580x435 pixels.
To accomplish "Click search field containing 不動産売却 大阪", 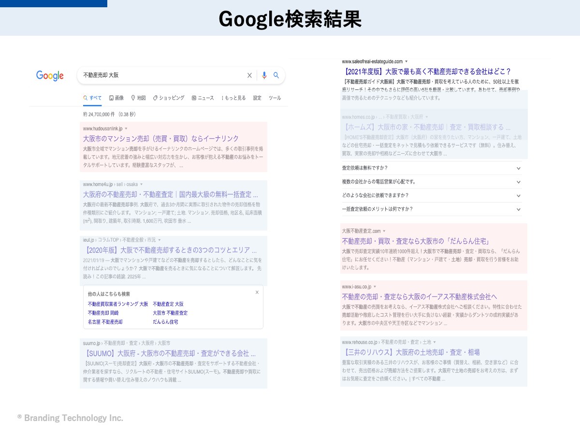I will (x=181, y=75).
